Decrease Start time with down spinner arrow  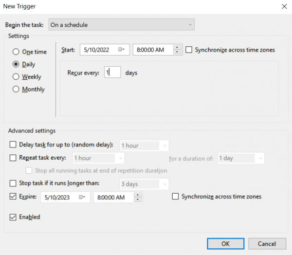(x=177, y=52)
